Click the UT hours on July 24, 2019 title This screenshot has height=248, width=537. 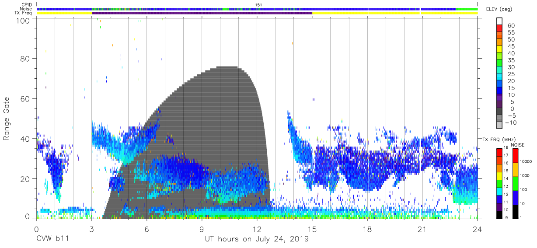tap(257, 239)
